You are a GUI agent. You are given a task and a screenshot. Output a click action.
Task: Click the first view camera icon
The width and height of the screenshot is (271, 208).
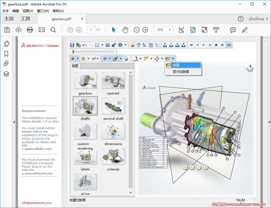point(165,45)
